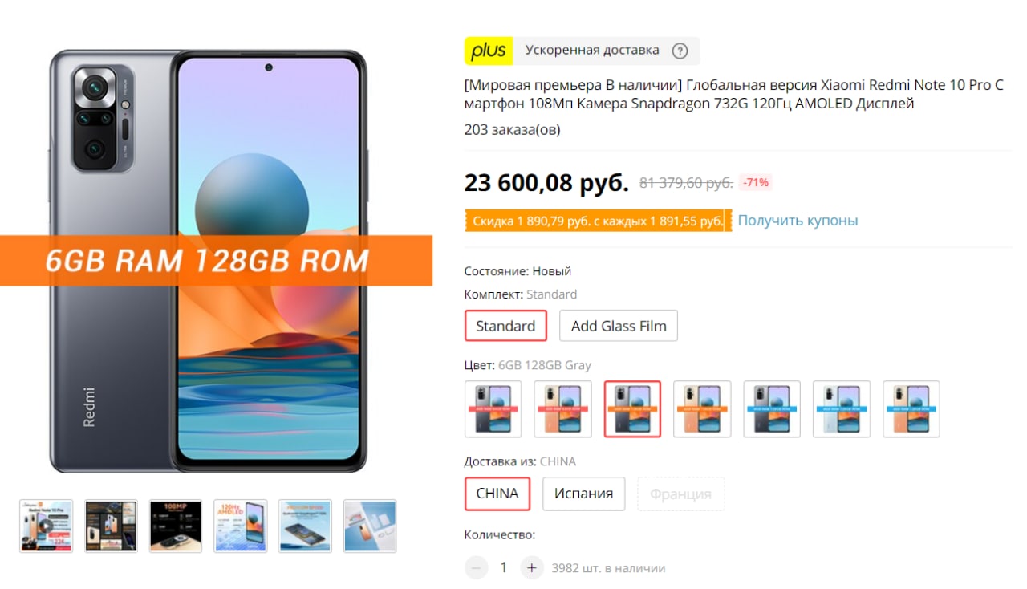Select the last bronze color variant swatch
1027x589 pixels.
(x=911, y=409)
